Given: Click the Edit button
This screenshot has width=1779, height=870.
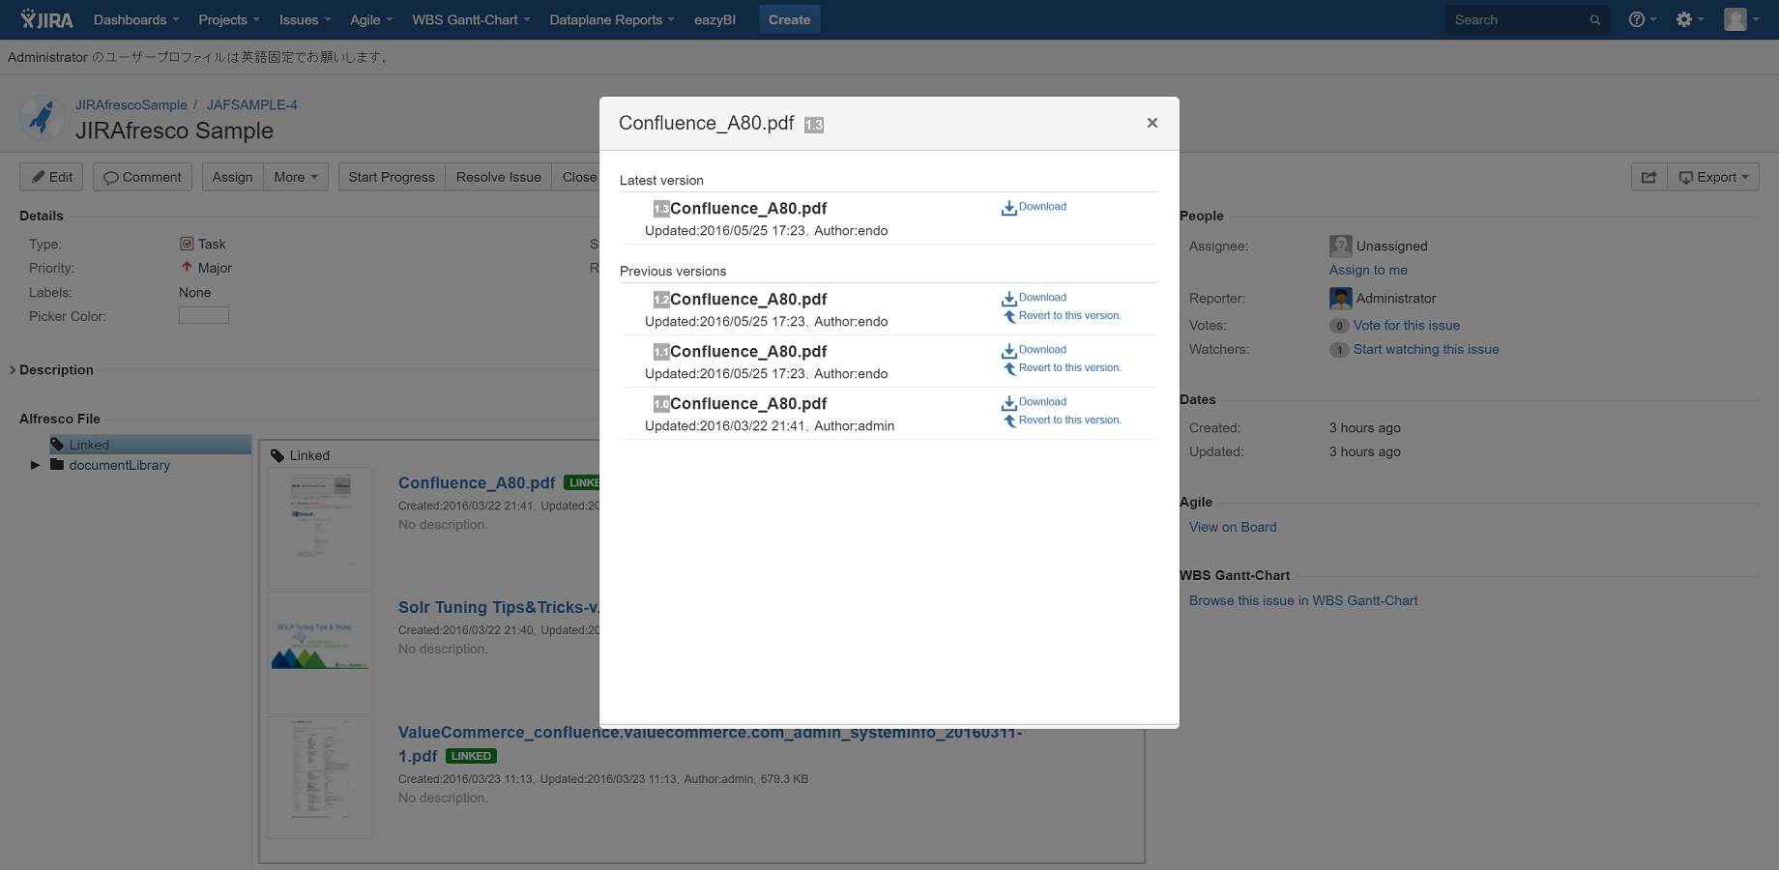Looking at the screenshot, I should (x=51, y=177).
